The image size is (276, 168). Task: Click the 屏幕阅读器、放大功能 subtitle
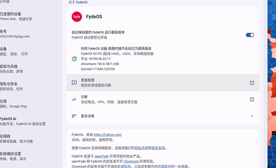[x=16, y=141]
